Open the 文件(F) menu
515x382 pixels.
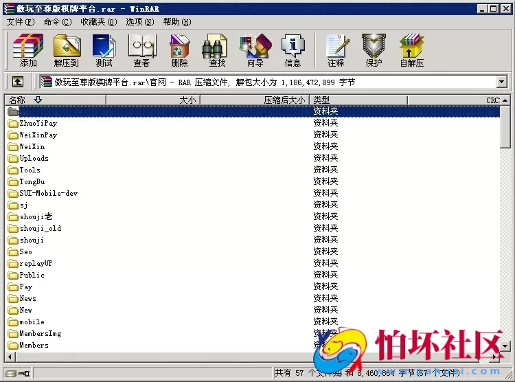(21, 22)
